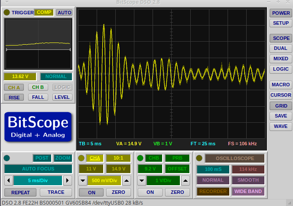The width and height of the screenshot is (293, 206).
Task: Click the 11 V range field
Action: (91, 169)
